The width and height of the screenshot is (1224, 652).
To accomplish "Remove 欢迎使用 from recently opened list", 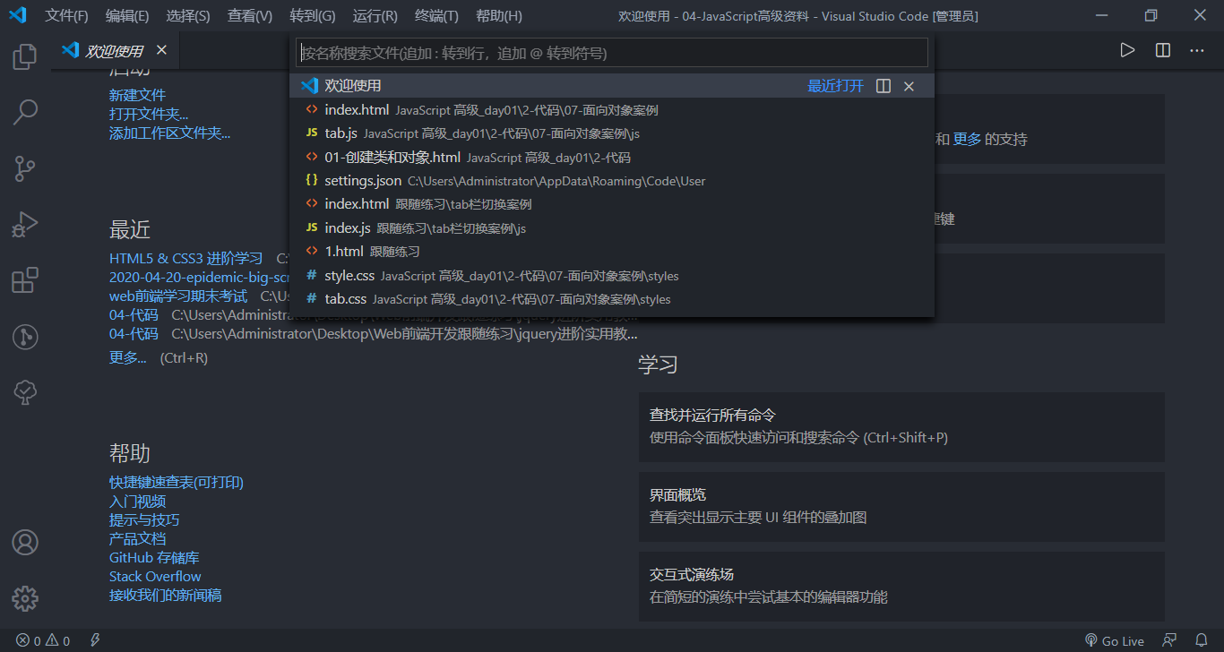I will (909, 86).
